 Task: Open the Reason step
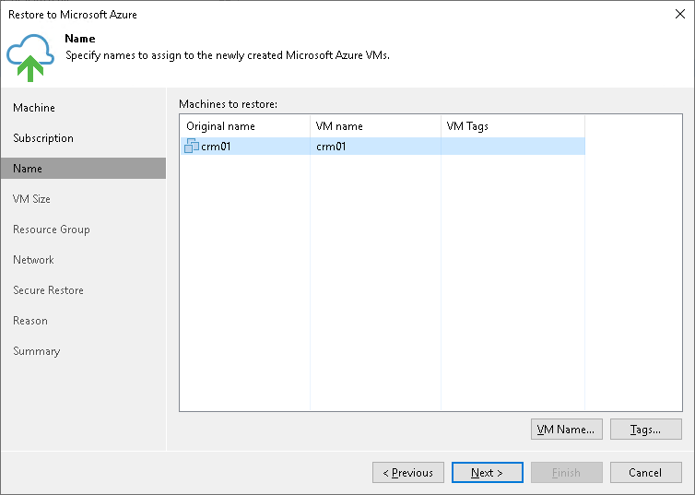point(30,321)
